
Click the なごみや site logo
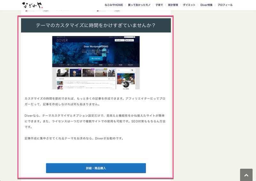[32, 5]
